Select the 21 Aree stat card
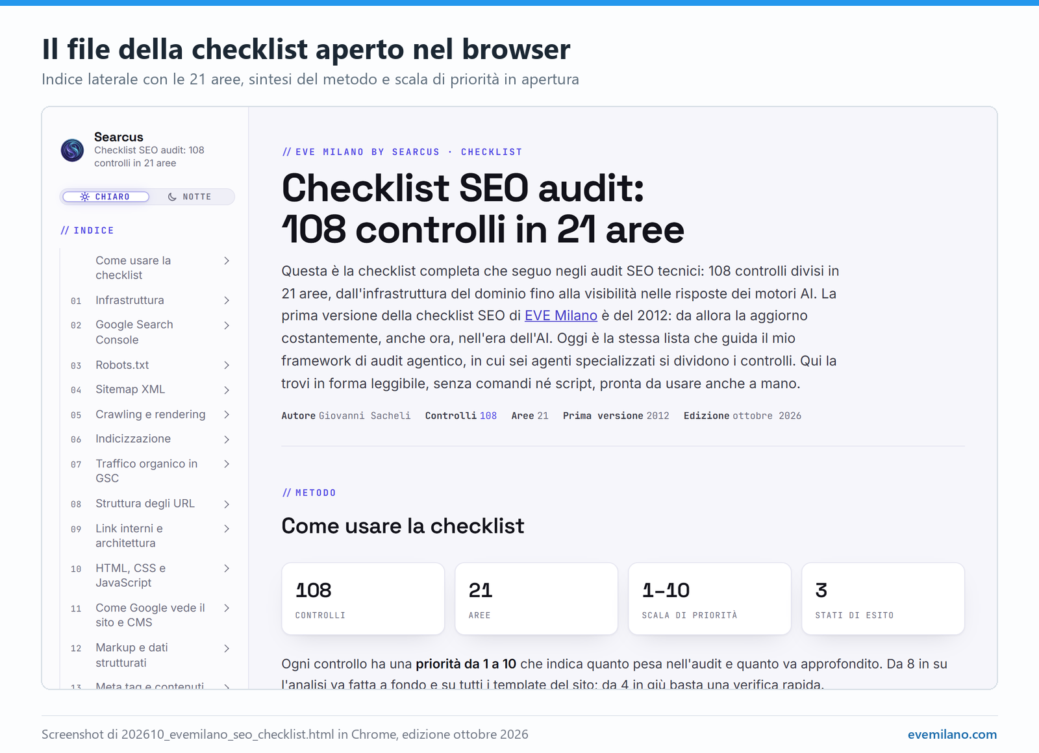This screenshot has width=1039, height=753. [536, 599]
